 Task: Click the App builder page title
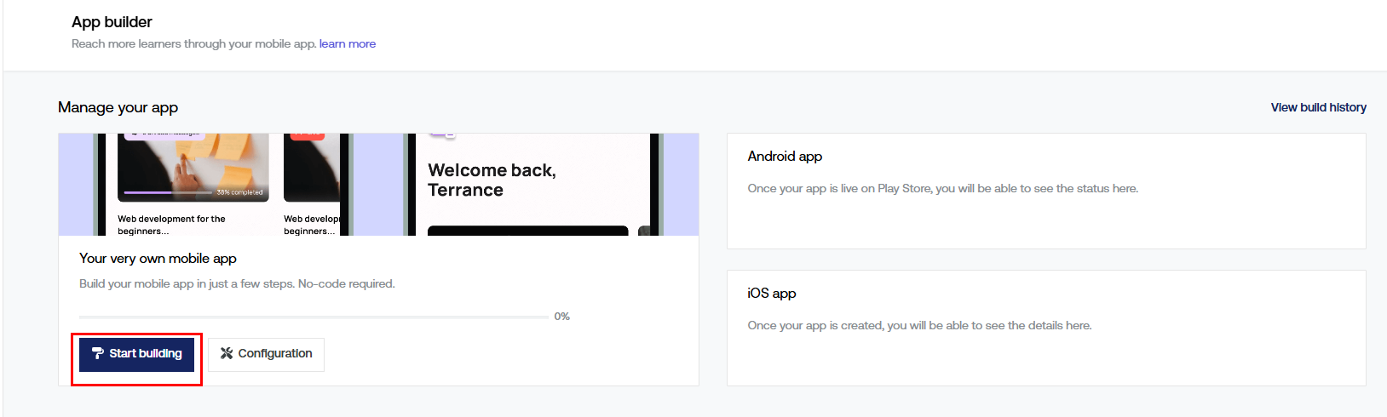click(x=112, y=22)
